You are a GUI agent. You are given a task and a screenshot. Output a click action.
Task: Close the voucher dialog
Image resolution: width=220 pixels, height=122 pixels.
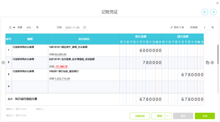(x=217, y=3)
